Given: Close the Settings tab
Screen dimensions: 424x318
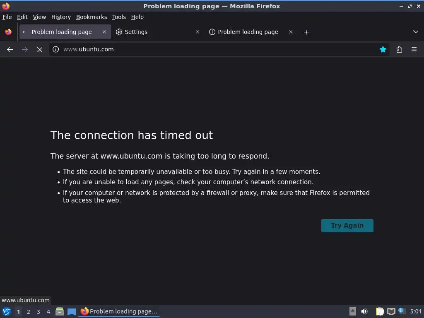Looking at the screenshot, I should [x=198, y=32].
